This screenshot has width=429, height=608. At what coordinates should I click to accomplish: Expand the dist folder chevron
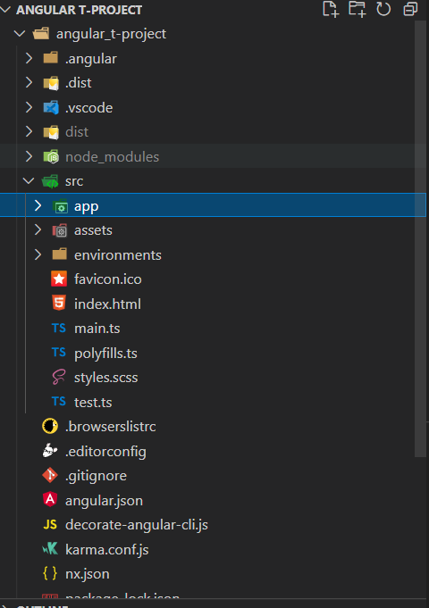tap(29, 132)
